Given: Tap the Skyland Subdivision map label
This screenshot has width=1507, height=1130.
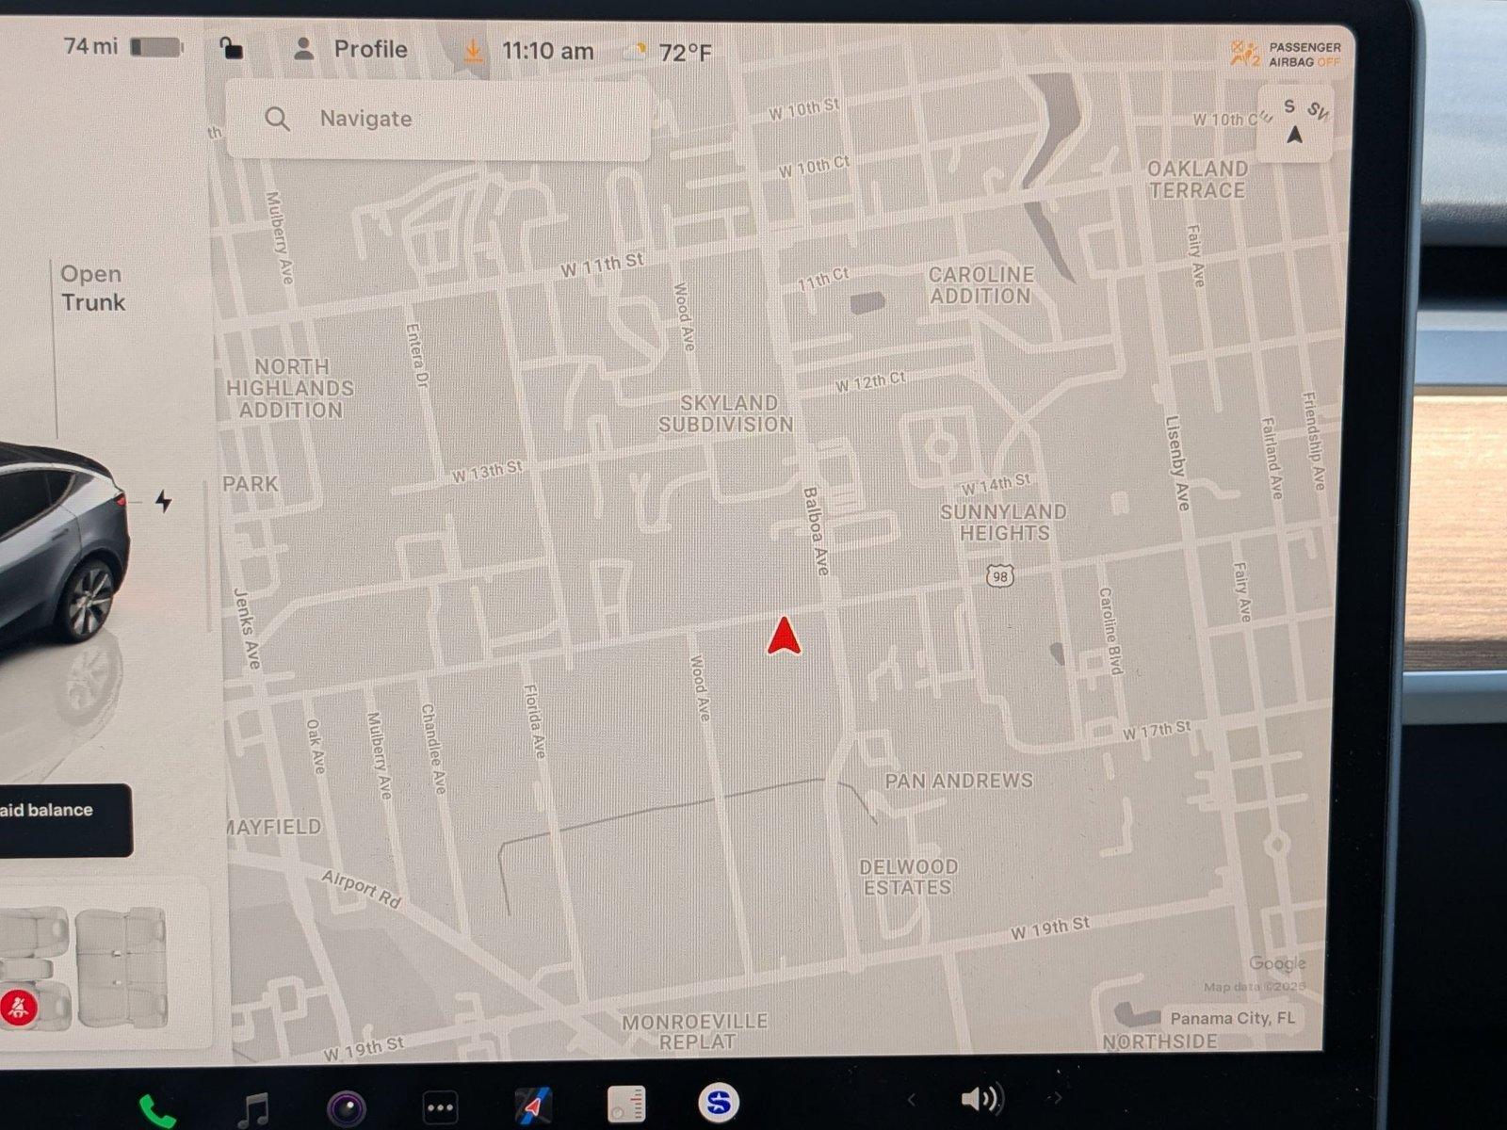Looking at the screenshot, I should [x=725, y=413].
